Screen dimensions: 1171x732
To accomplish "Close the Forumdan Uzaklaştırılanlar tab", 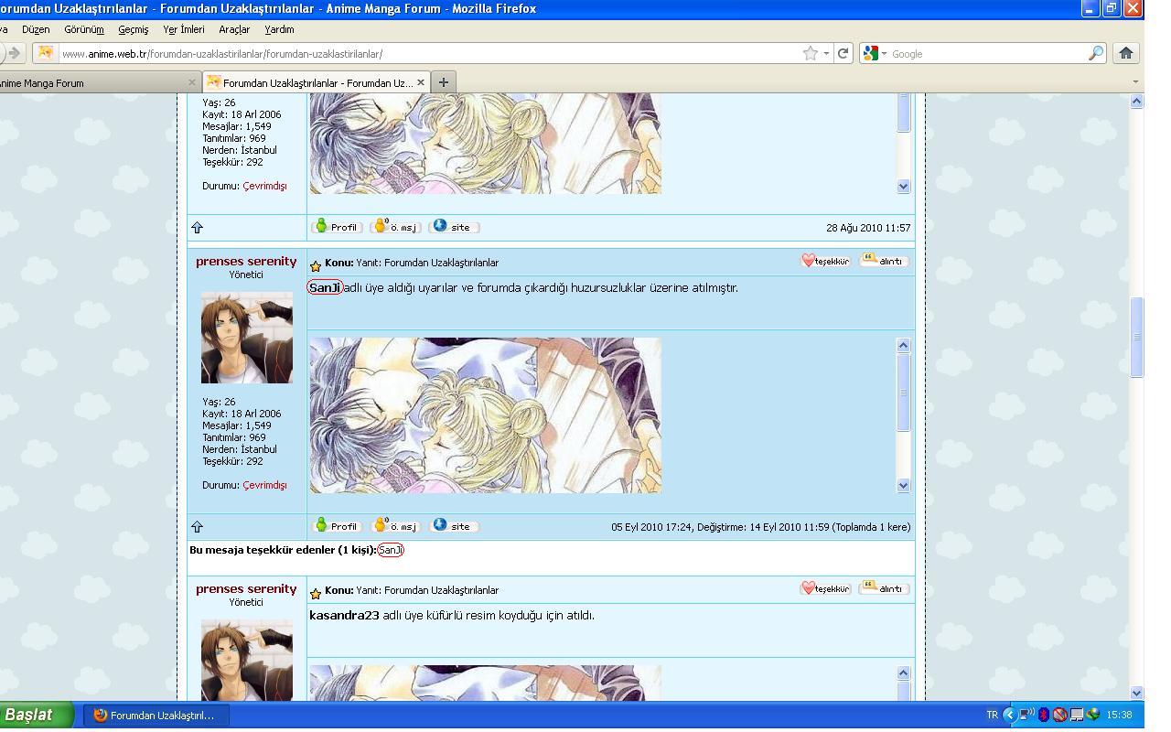I will (x=421, y=82).
